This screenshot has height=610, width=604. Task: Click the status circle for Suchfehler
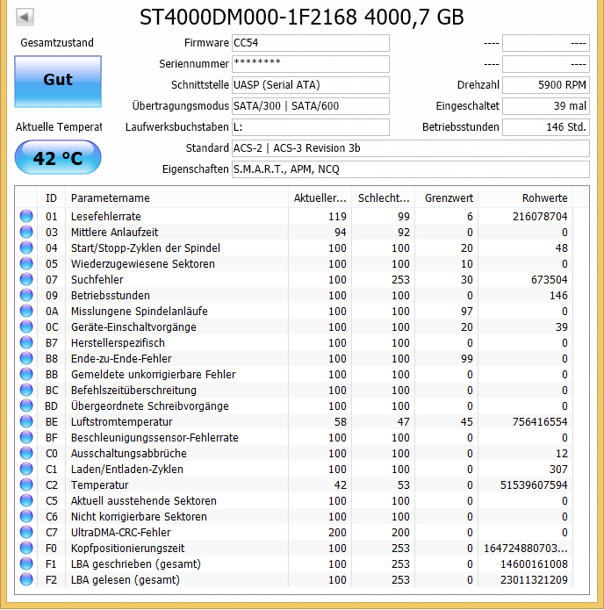26,279
